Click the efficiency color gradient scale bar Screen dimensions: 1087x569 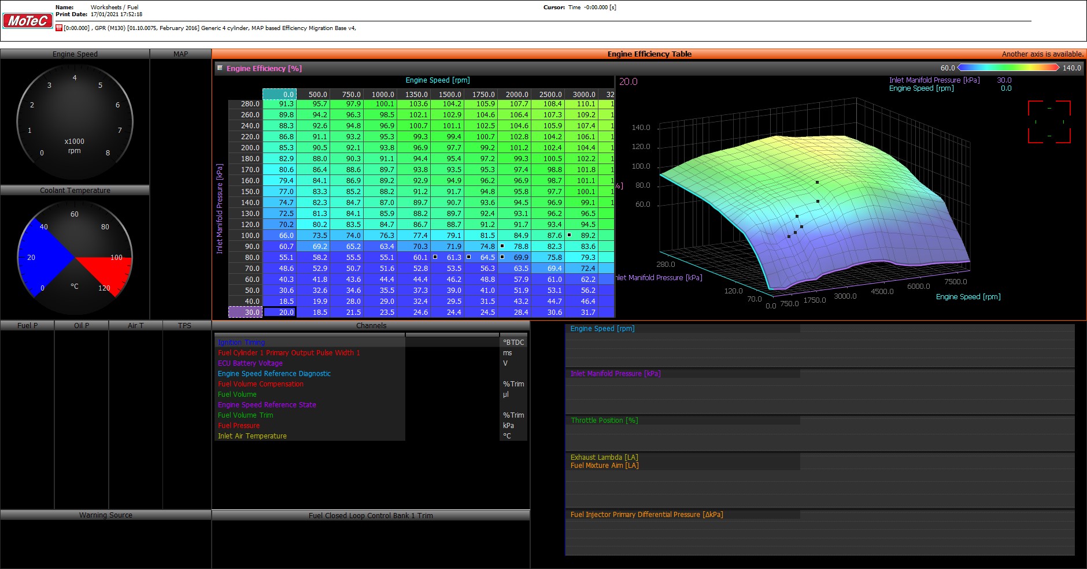(1008, 68)
